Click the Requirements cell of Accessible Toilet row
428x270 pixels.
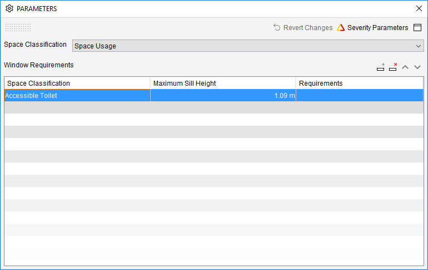pos(360,95)
